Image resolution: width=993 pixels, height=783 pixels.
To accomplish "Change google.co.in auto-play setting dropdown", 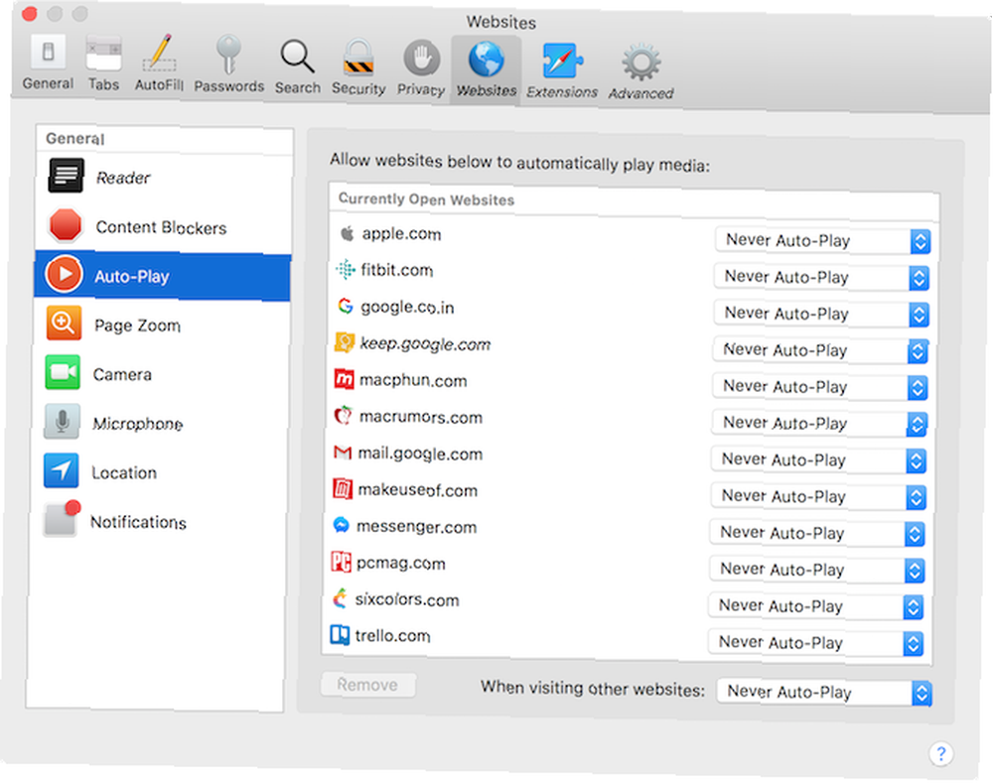I will pos(821,314).
